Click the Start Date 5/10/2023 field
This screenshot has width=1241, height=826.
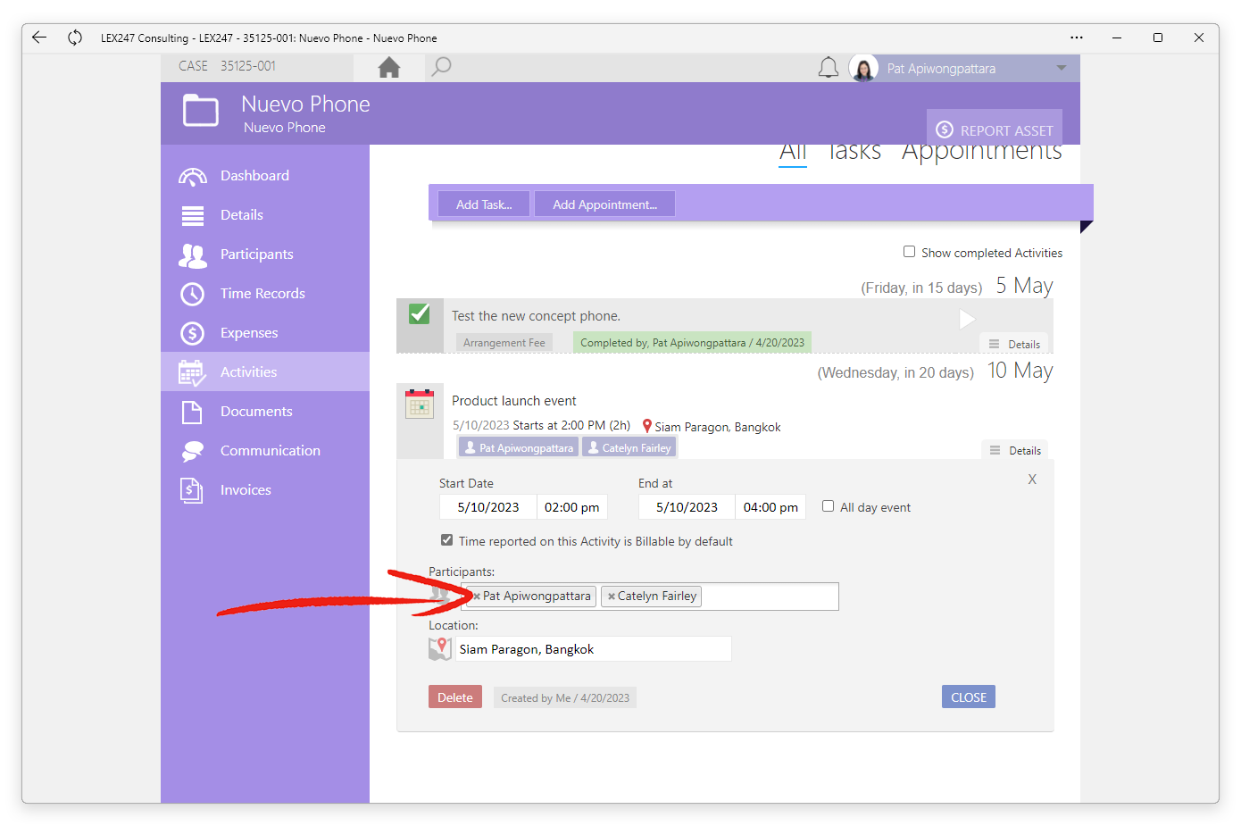(x=488, y=507)
